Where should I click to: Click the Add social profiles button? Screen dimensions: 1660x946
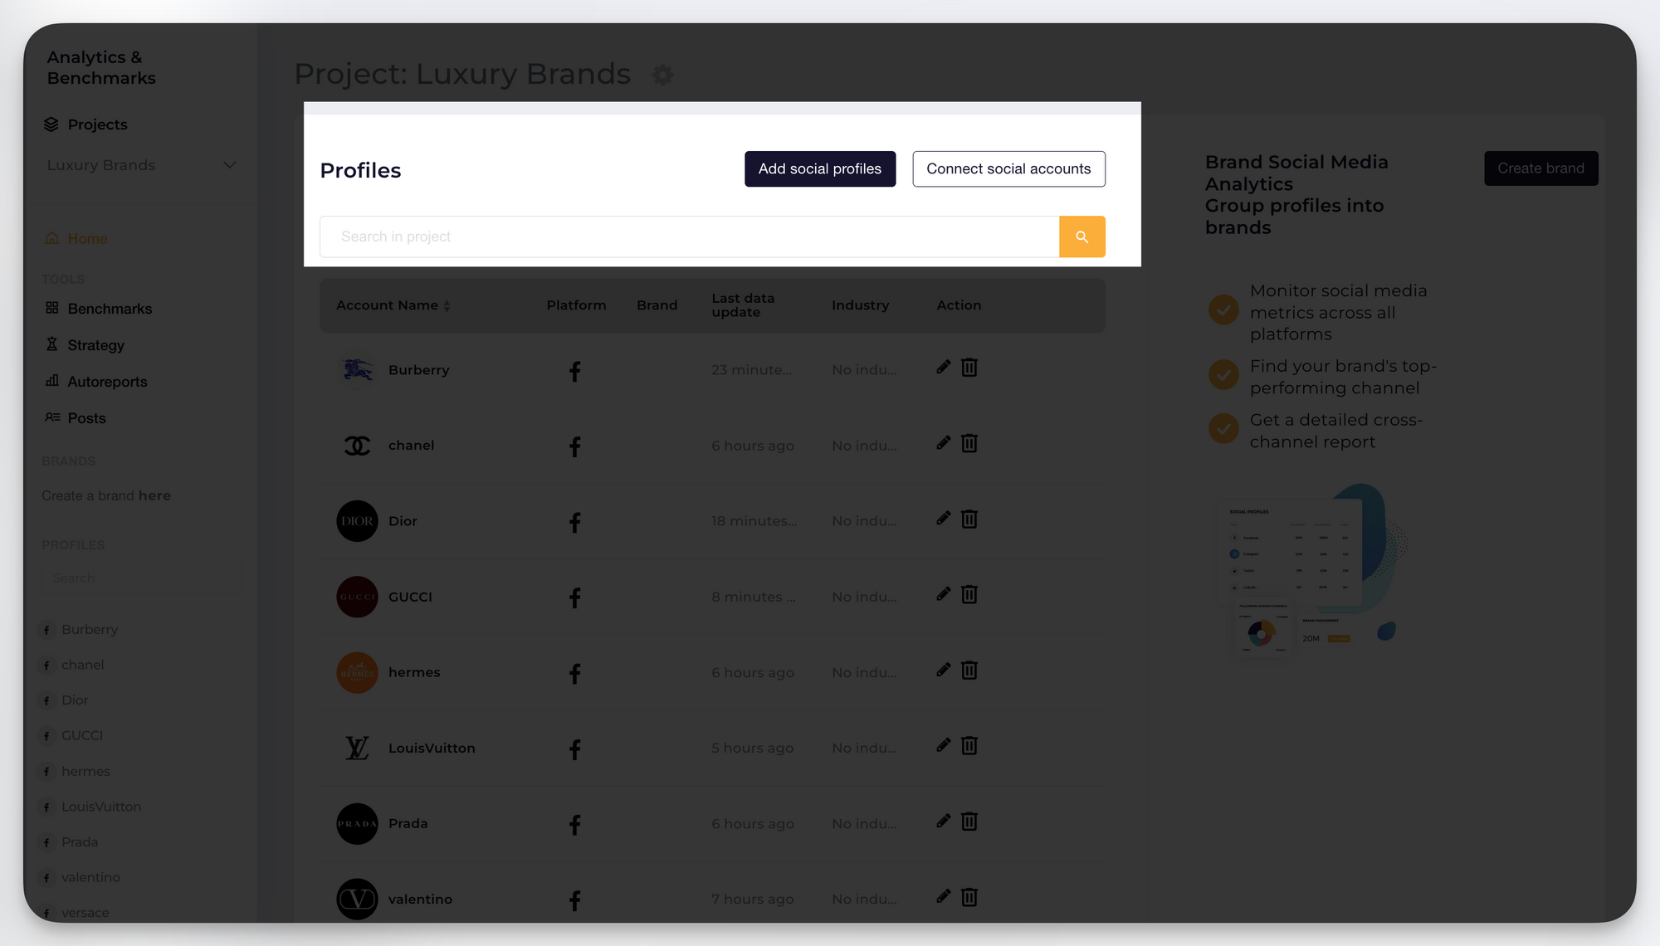[x=820, y=168]
